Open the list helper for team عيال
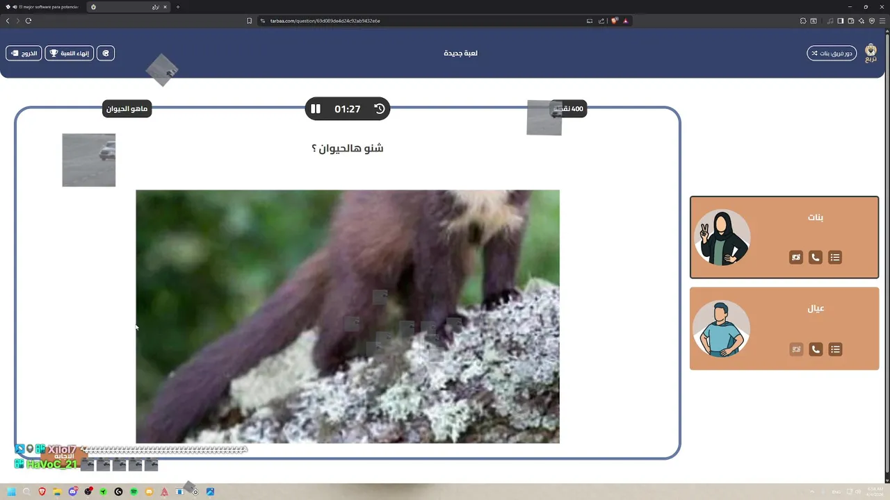 (835, 349)
